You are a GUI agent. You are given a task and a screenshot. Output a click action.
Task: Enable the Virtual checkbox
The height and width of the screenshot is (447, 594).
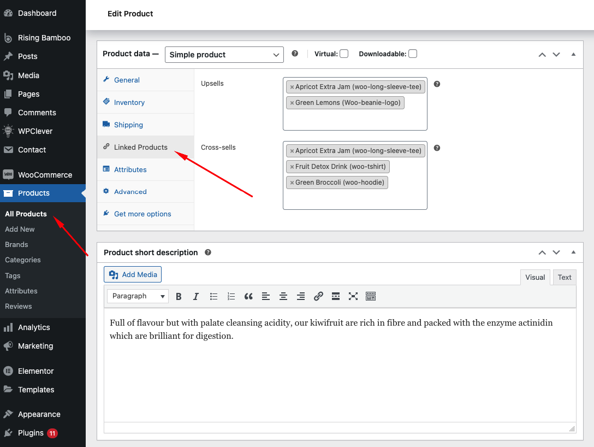(344, 54)
